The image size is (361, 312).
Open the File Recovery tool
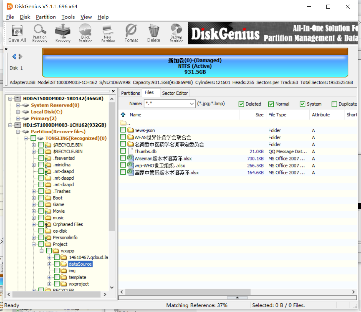(x=63, y=33)
